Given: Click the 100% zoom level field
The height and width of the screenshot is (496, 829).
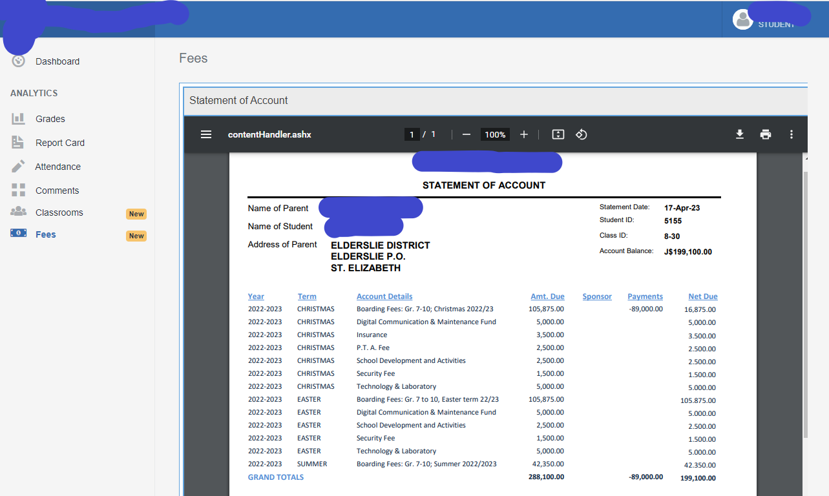Looking at the screenshot, I should pos(495,134).
